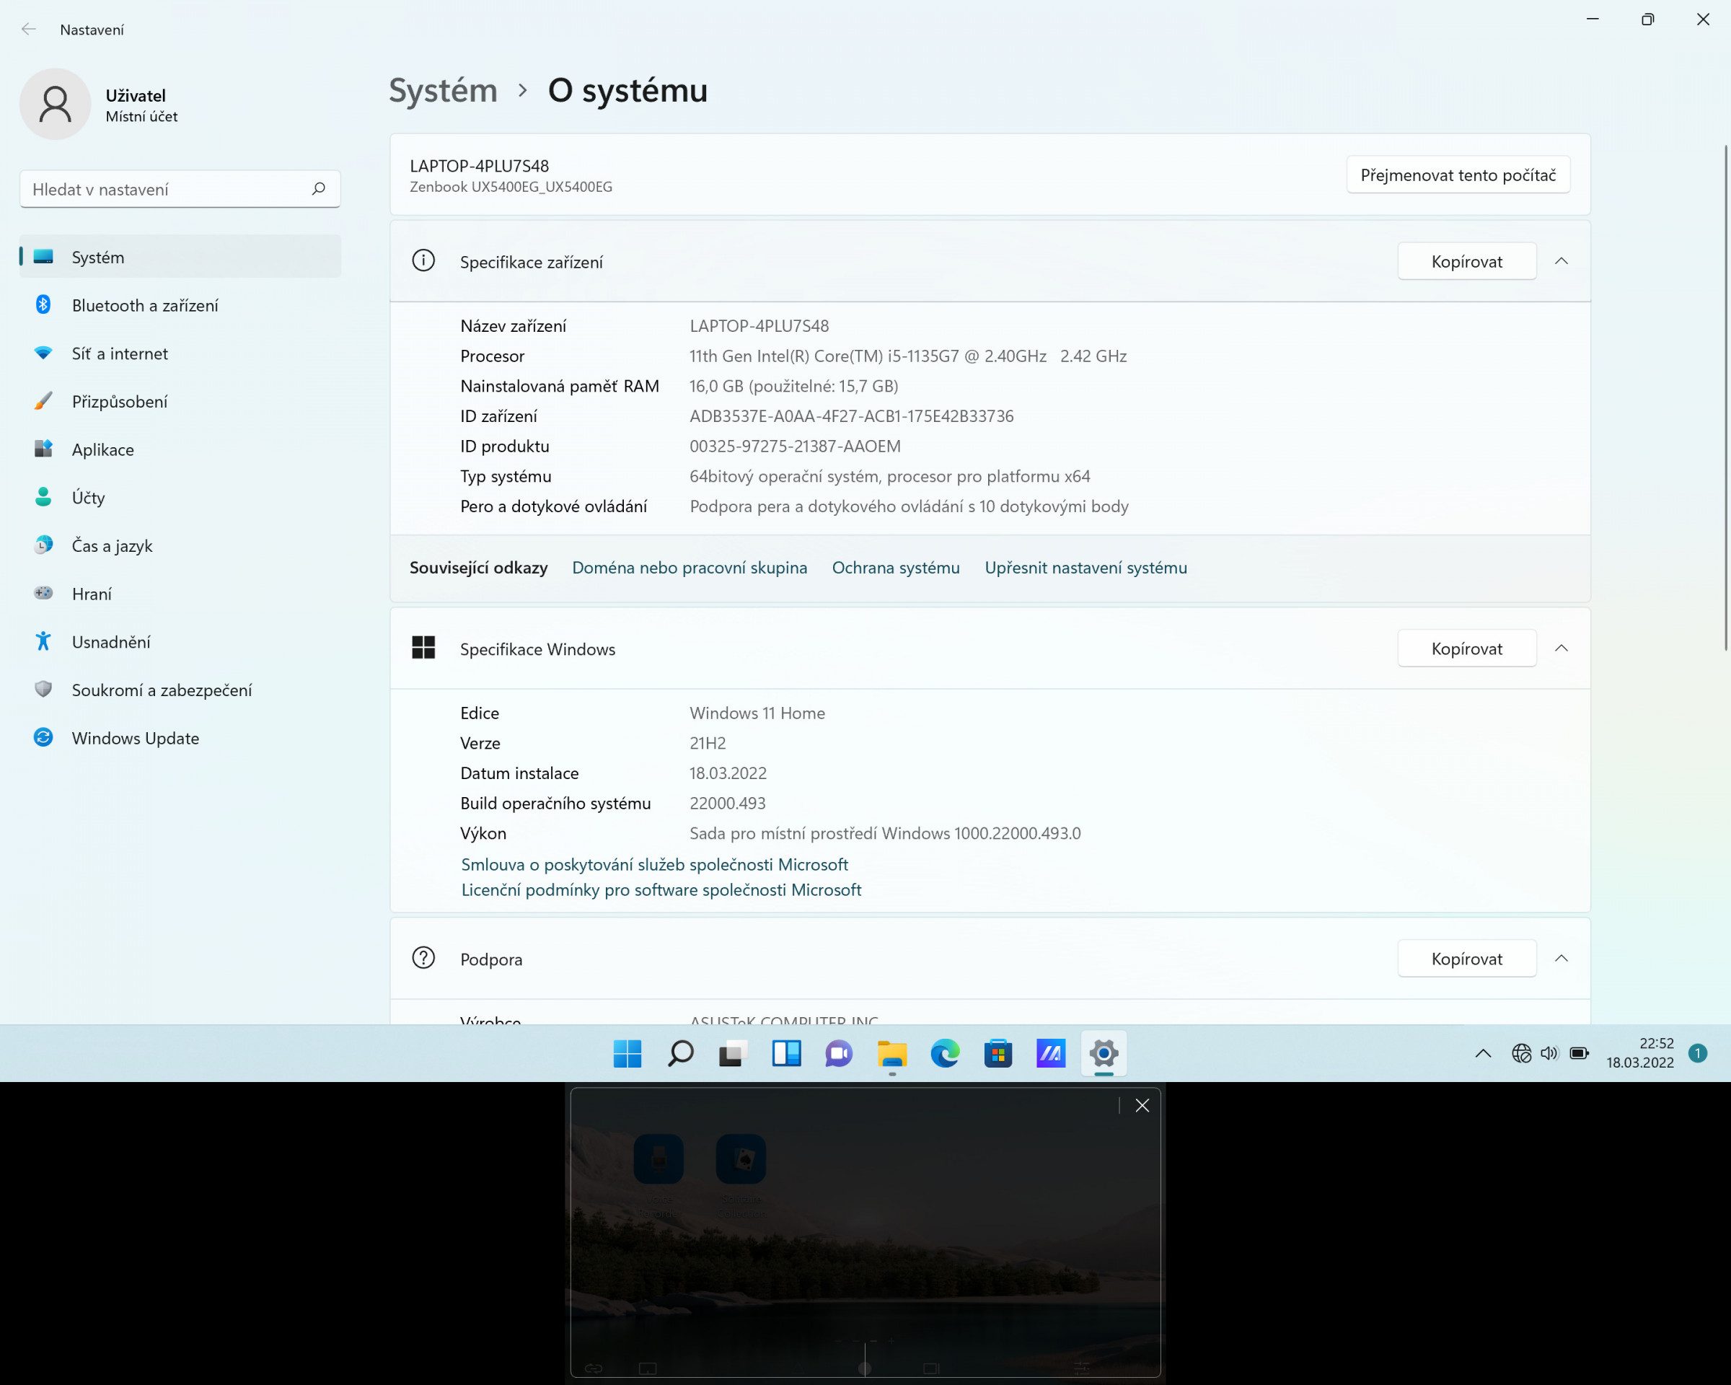Click the Settings gear on the taskbar
Image resolution: width=1731 pixels, height=1385 pixels.
[x=1104, y=1053]
